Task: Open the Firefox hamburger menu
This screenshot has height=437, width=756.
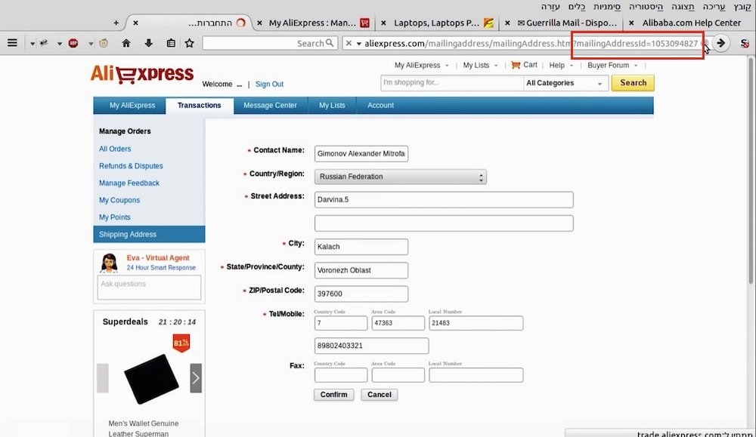Action: (x=12, y=43)
